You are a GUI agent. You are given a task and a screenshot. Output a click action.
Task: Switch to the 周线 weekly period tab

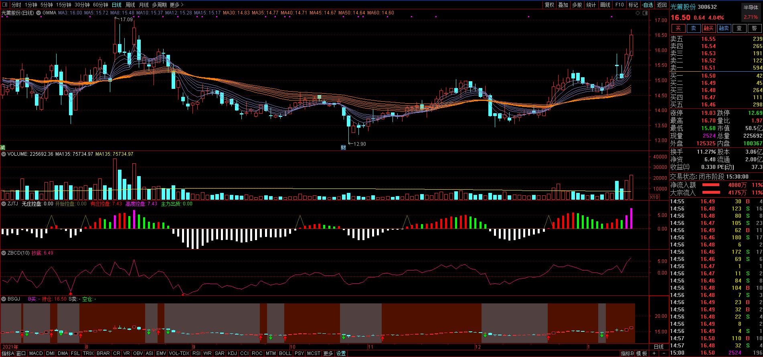point(130,5)
